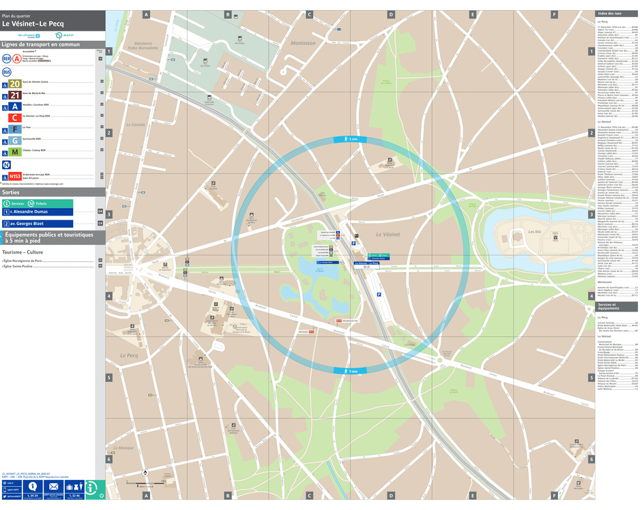Click the lost luggage and umbrella icon

[74, 487]
